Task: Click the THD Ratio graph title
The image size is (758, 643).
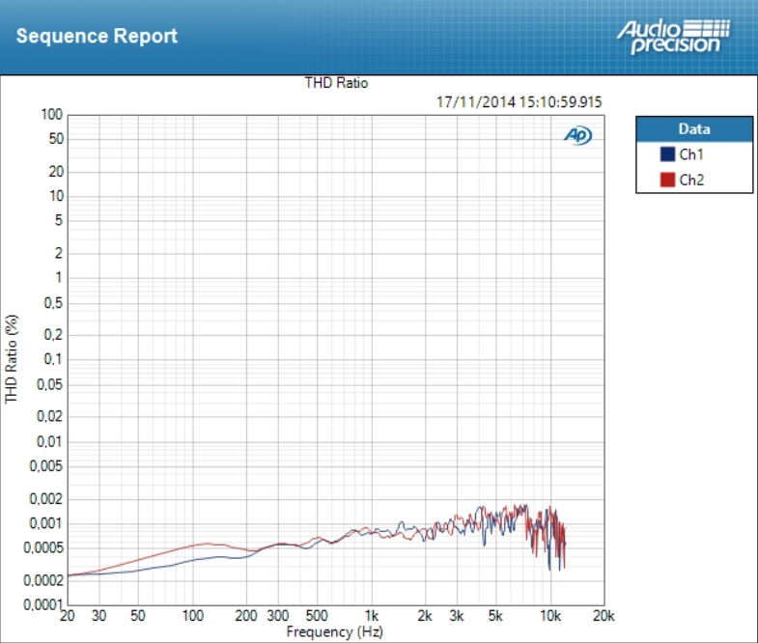Action: (336, 83)
